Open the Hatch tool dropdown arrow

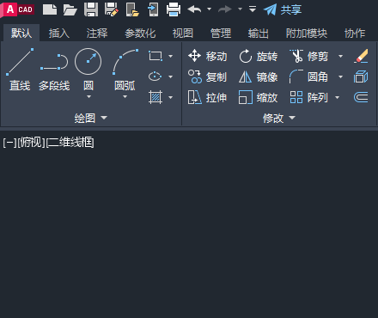pyautogui.click(x=171, y=97)
